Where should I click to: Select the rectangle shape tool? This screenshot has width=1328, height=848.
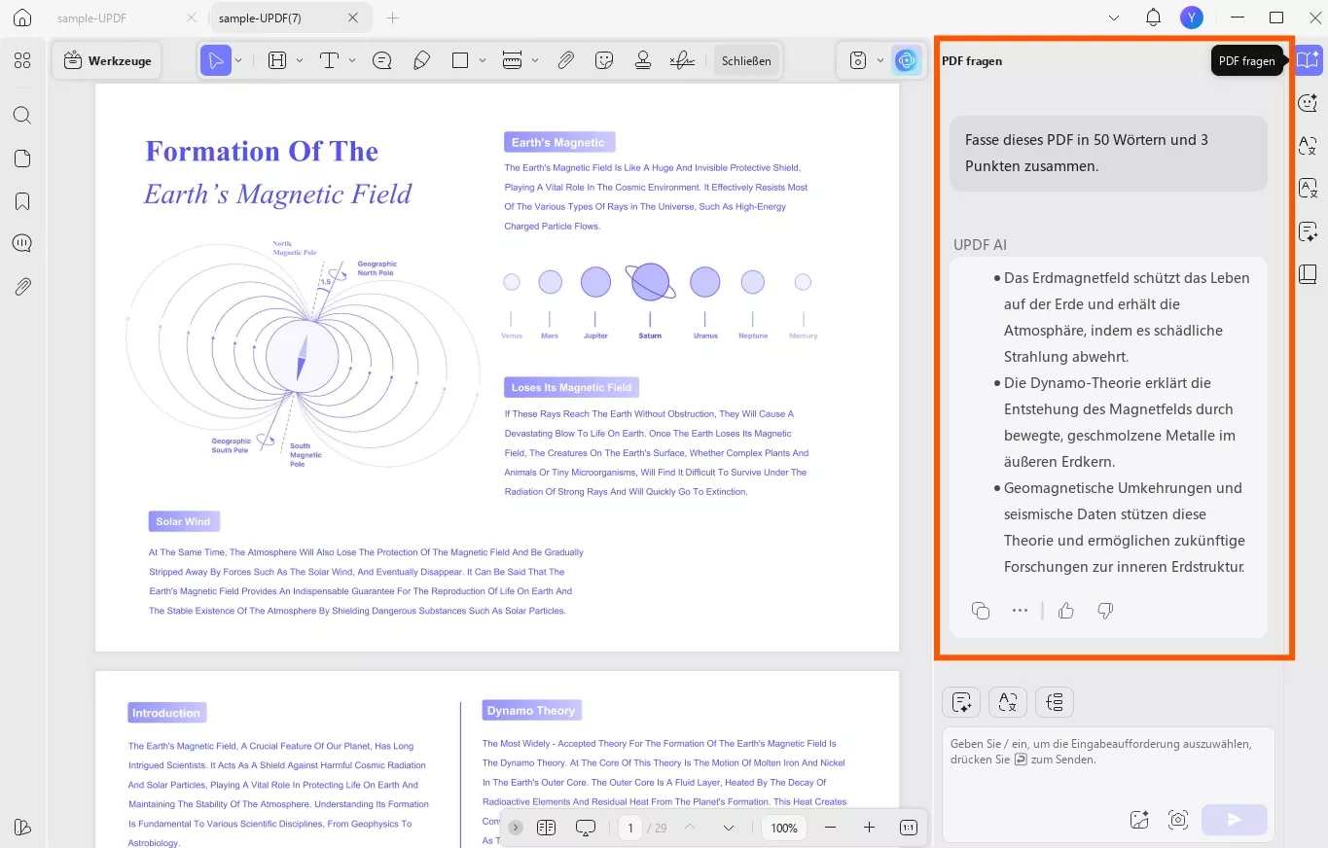[x=460, y=60]
